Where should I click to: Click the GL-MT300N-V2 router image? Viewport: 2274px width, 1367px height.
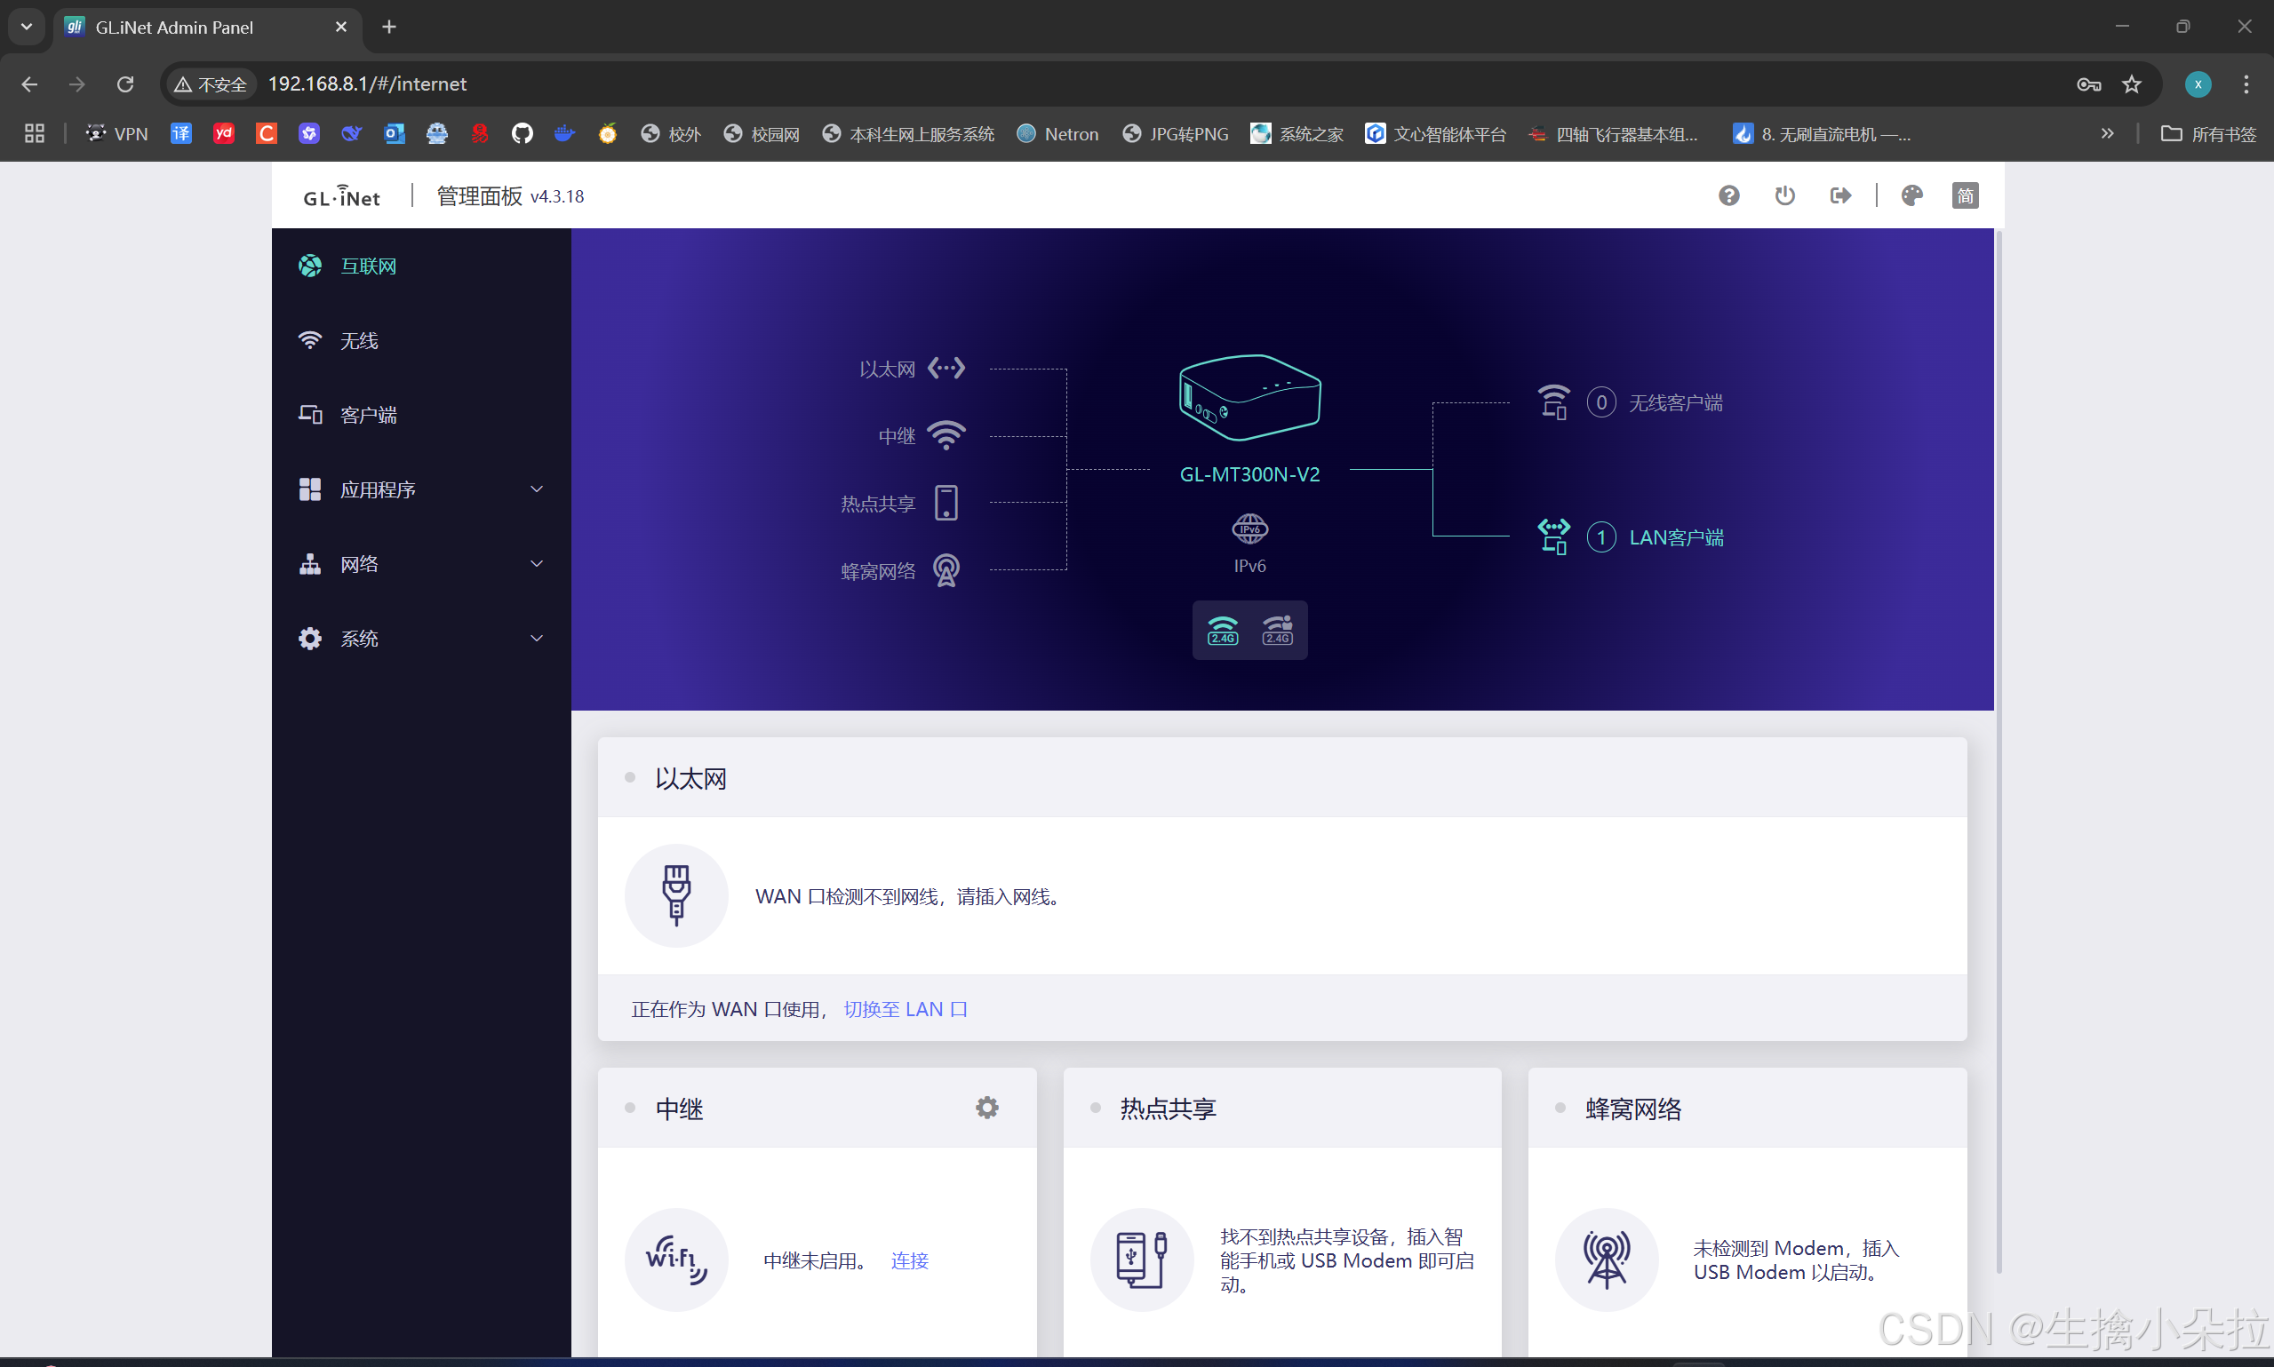coord(1249,398)
